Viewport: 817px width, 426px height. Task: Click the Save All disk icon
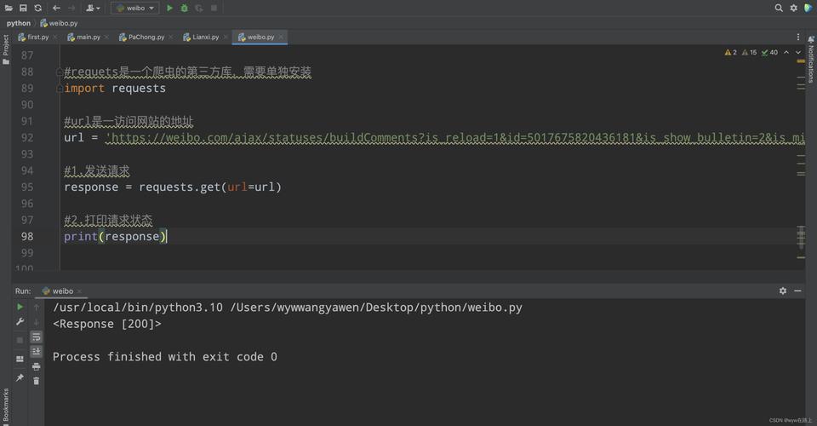(24, 8)
